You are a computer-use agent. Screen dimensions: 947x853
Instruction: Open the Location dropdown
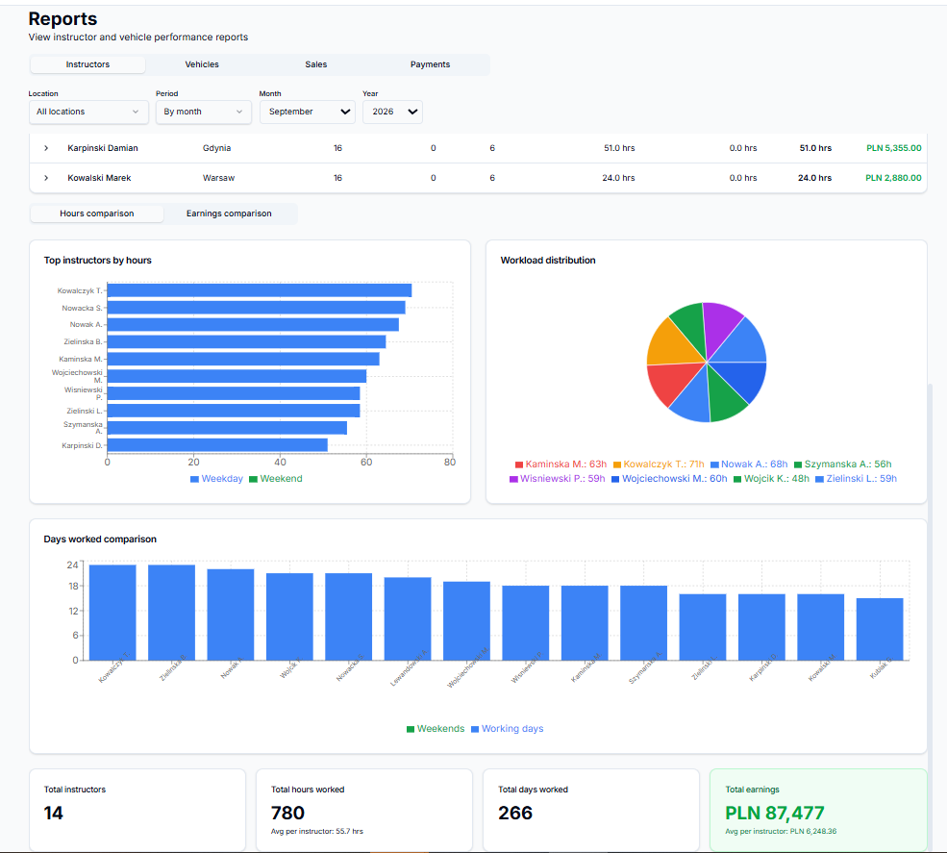pos(88,112)
